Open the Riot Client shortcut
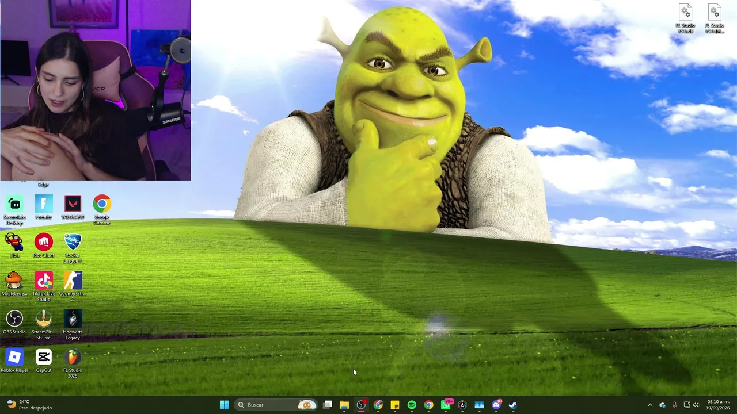This screenshot has width=737, height=414. tap(44, 246)
